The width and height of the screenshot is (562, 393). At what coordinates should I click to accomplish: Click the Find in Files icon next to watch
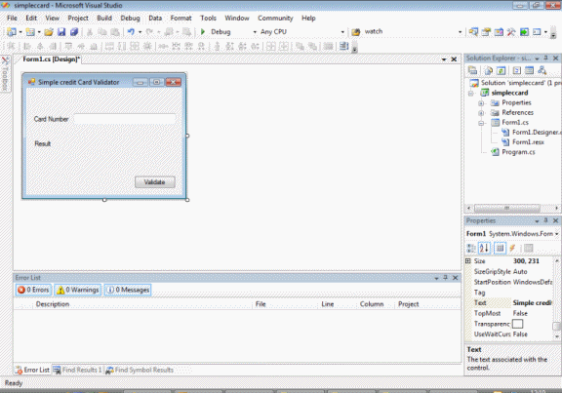tap(355, 32)
